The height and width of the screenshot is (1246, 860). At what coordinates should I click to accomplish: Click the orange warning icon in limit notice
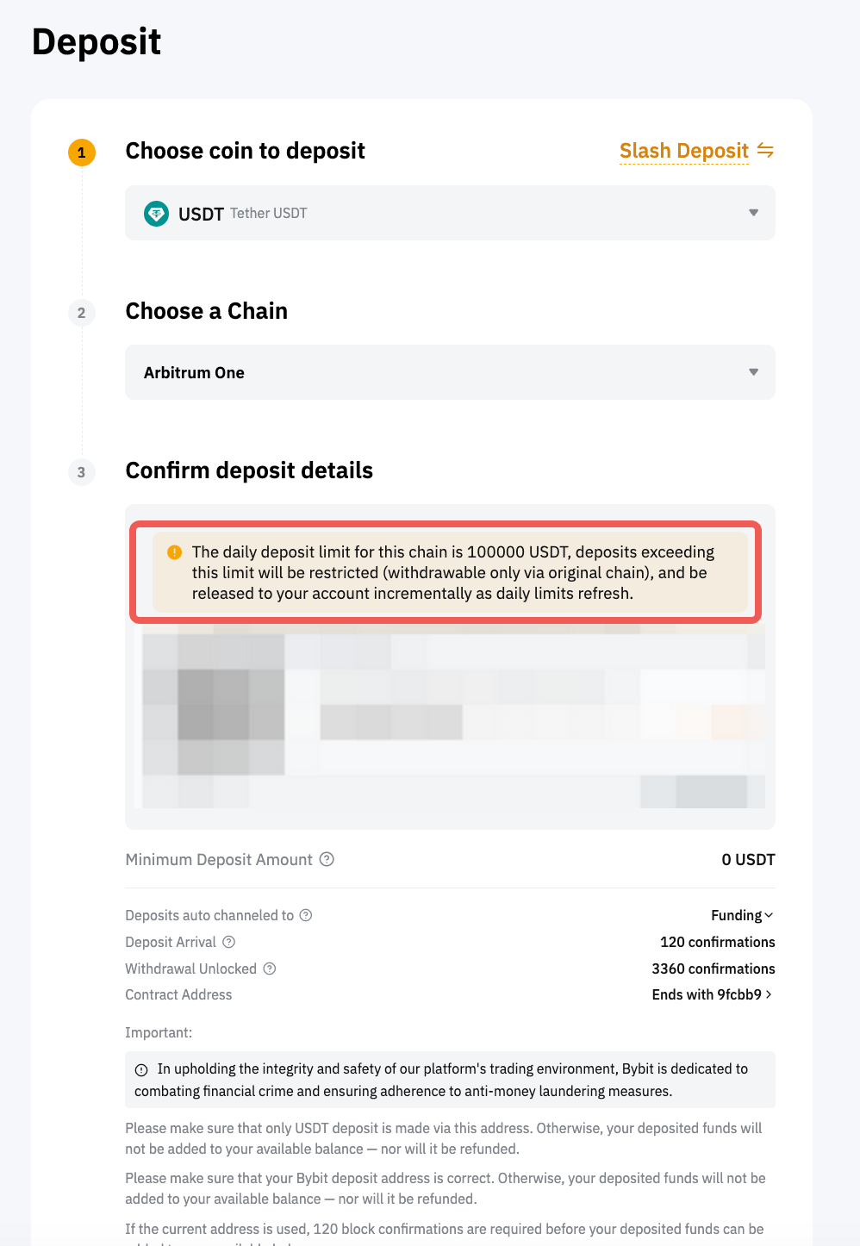pyautogui.click(x=174, y=552)
